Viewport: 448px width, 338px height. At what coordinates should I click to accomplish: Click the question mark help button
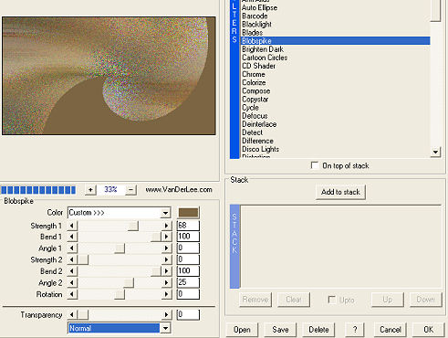[355, 330]
